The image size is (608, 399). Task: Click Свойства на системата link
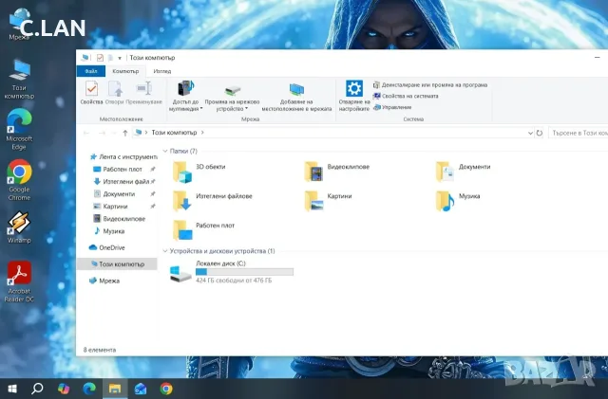point(406,96)
